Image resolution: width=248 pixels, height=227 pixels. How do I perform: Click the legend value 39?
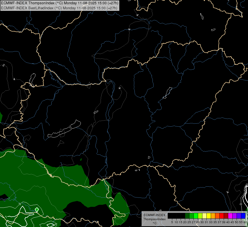(x=224, y=222)
